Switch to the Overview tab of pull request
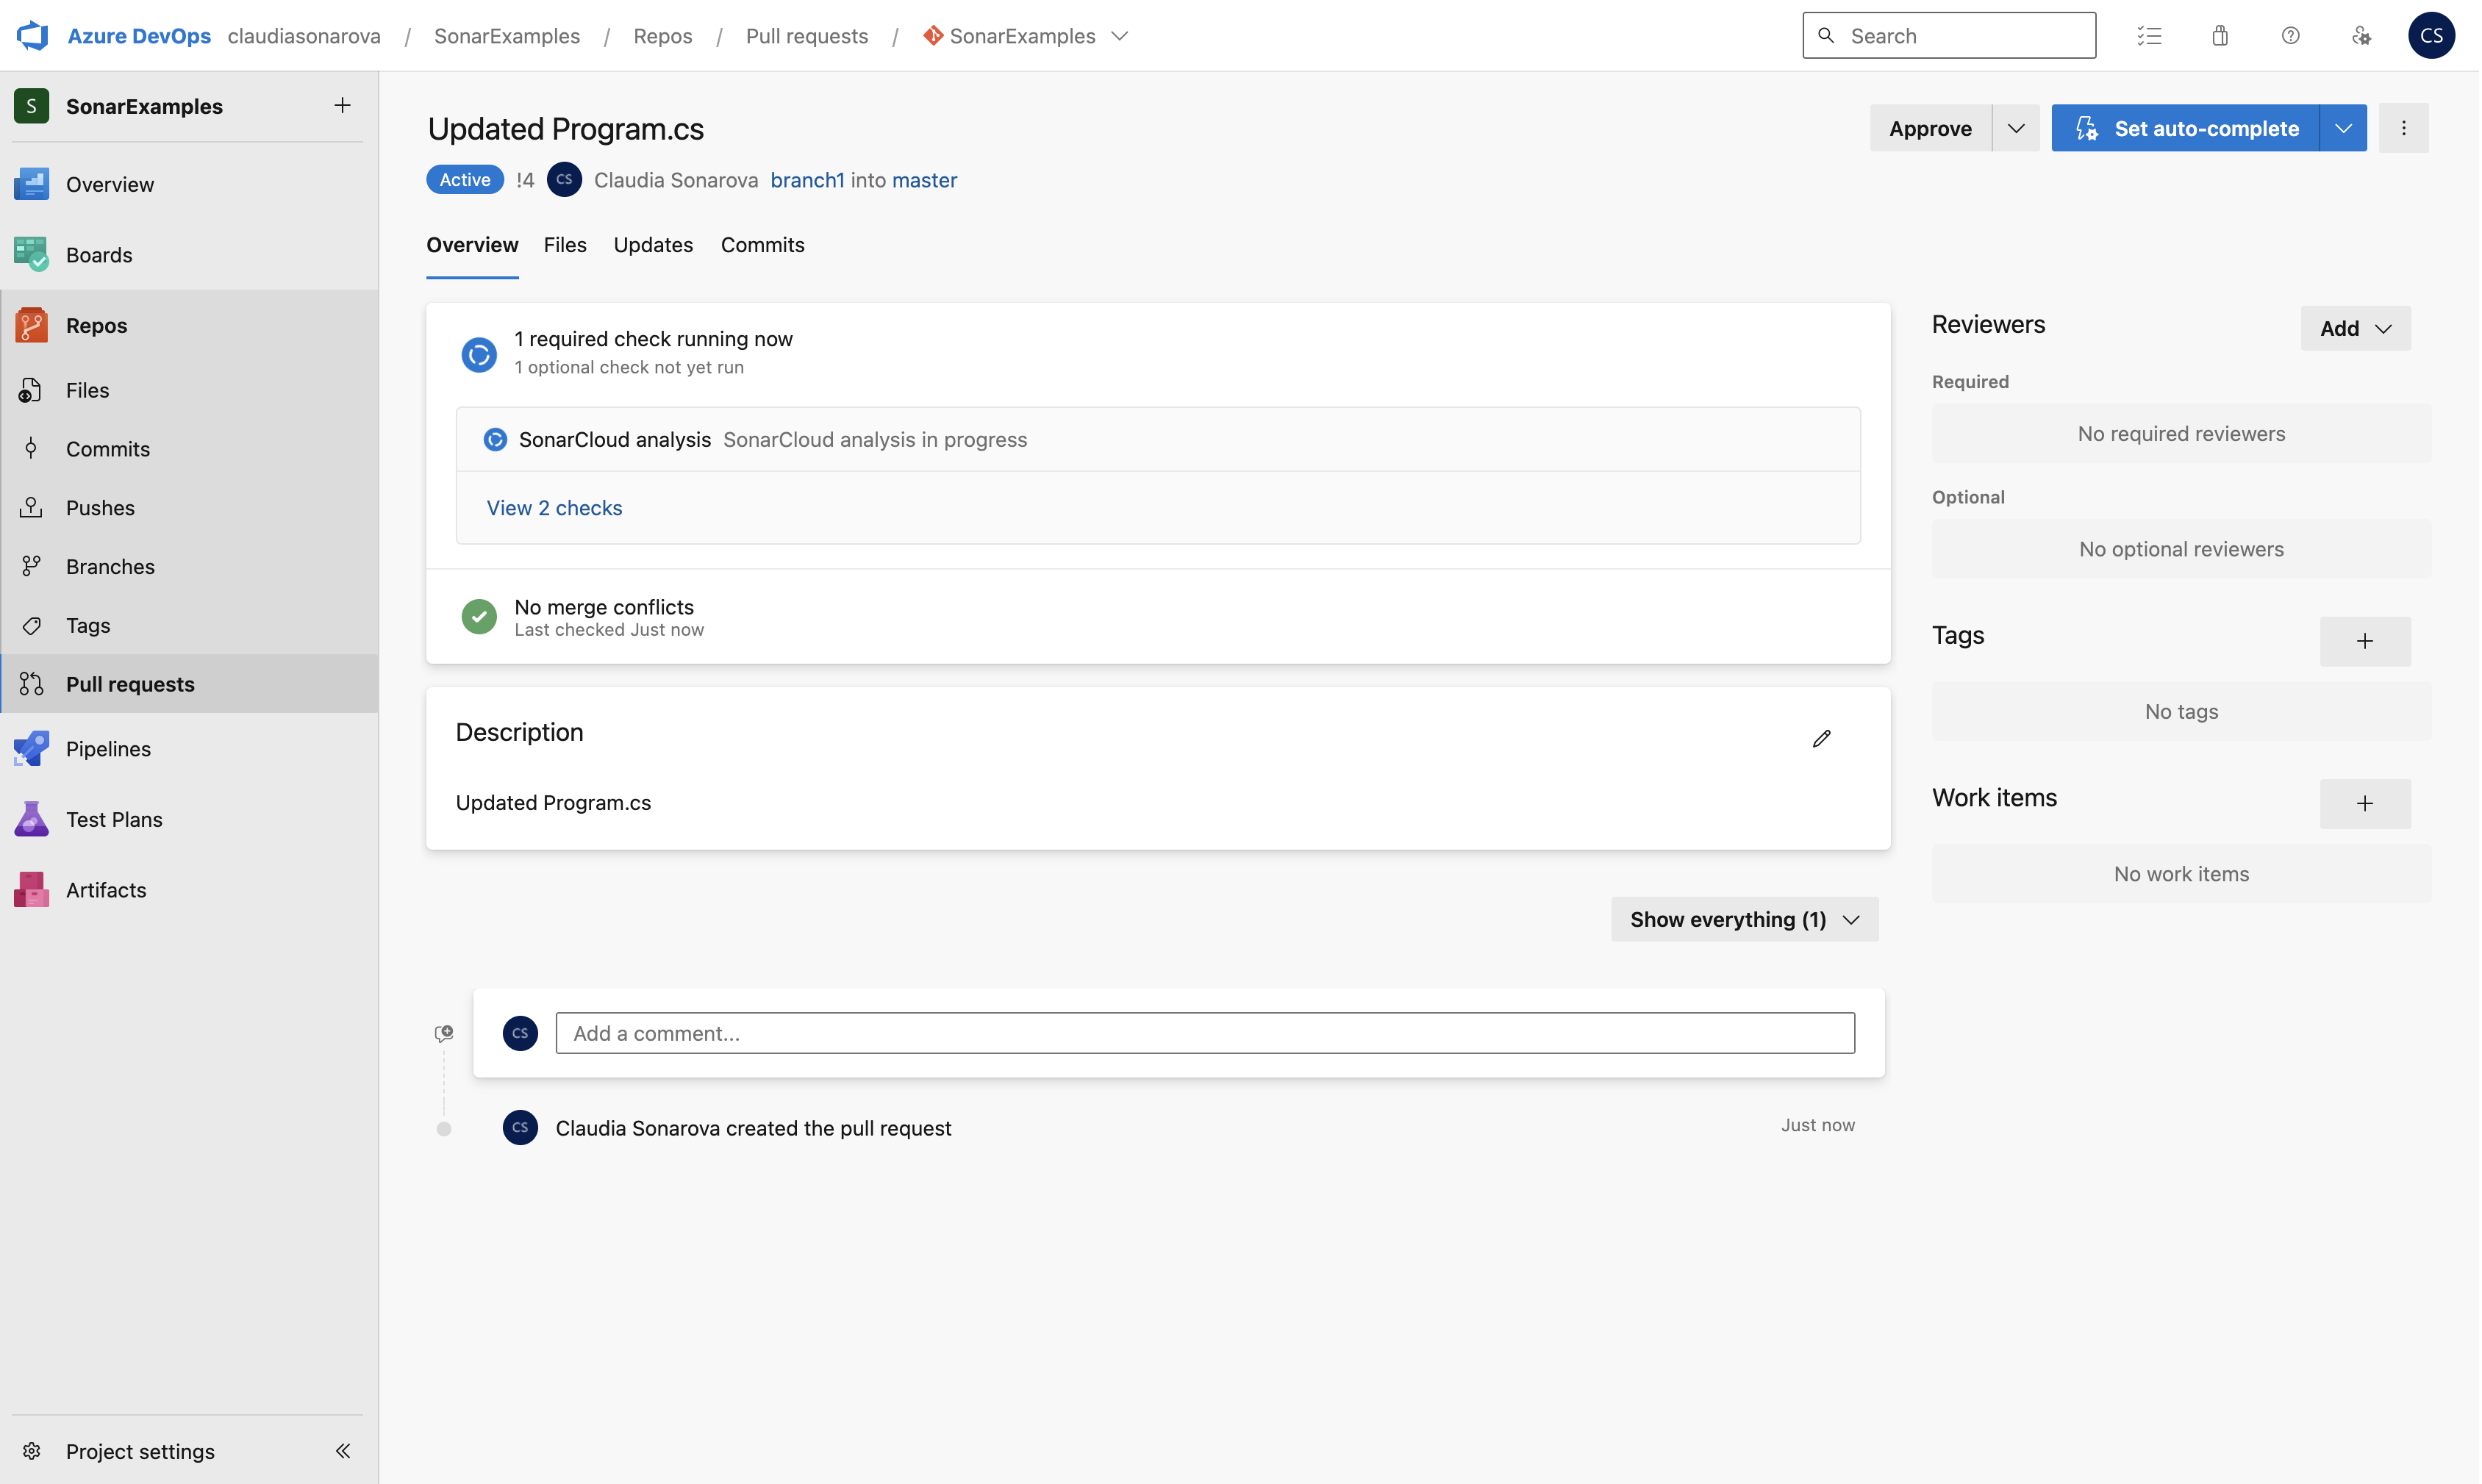The height and width of the screenshot is (1484, 2482). tap(472, 245)
